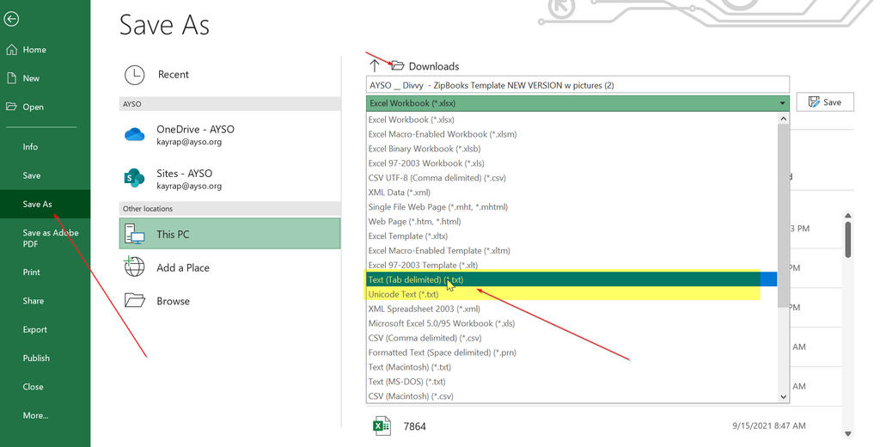Click the file name text field
The width and height of the screenshot is (880, 447).
(576, 85)
